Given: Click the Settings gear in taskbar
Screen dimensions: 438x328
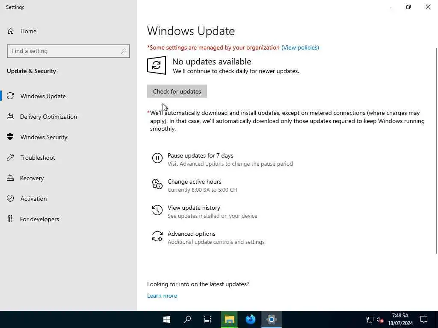Looking at the screenshot, I should 271,319.
